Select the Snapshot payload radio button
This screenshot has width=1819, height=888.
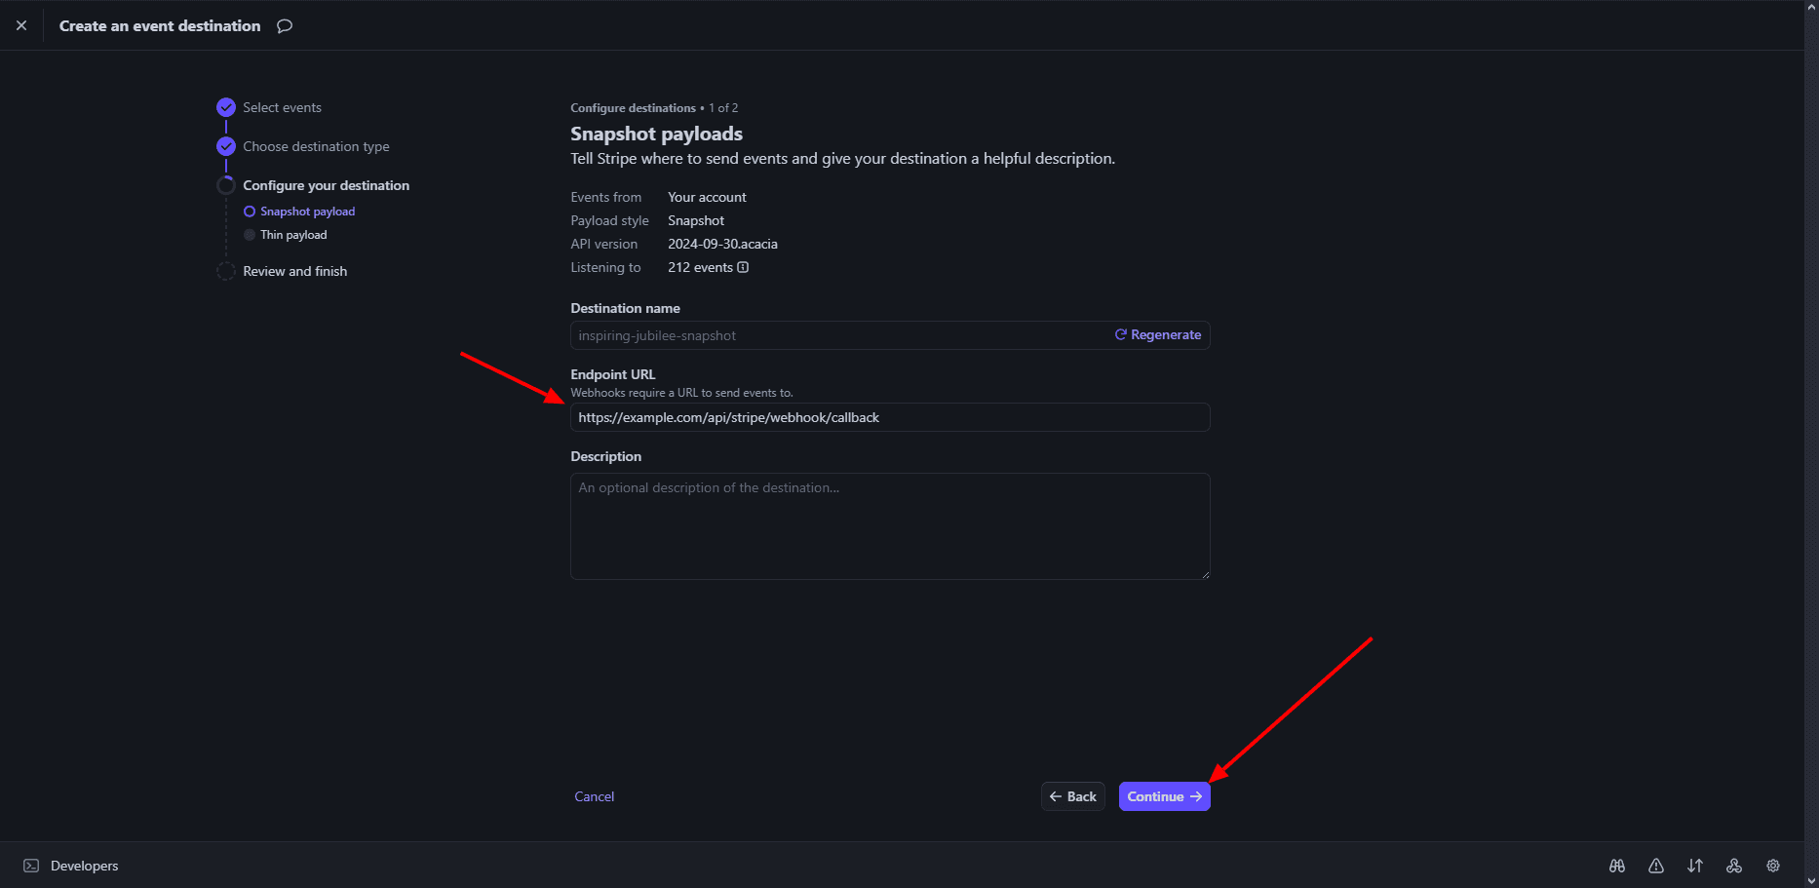click(250, 211)
